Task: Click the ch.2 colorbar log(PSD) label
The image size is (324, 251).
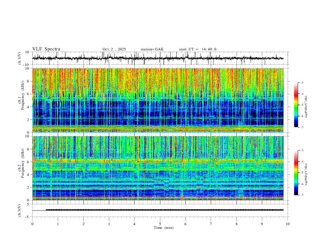Action: point(306,174)
